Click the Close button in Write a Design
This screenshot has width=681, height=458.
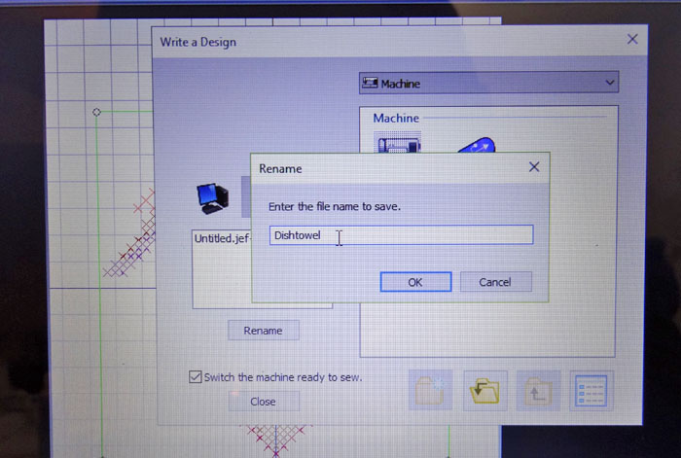click(264, 402)
